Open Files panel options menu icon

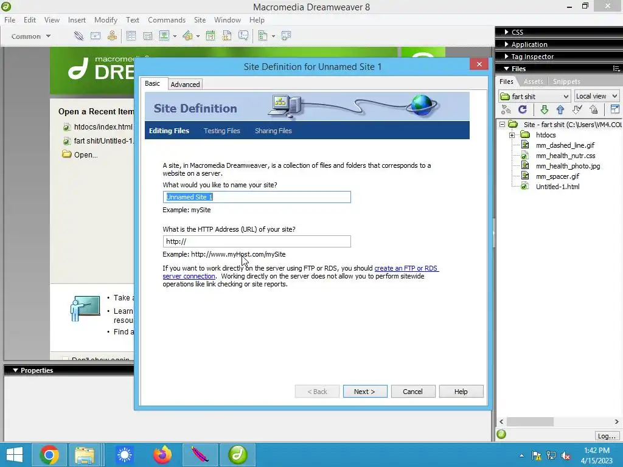(616, 69)
